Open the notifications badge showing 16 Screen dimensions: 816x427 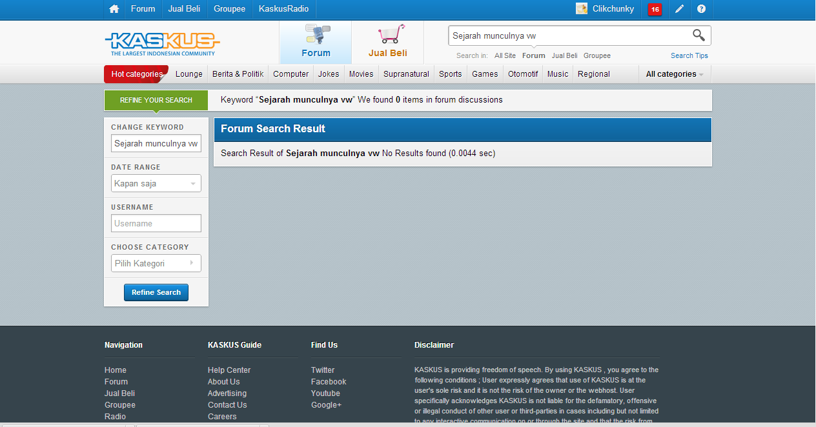click(x=655, y=9)
